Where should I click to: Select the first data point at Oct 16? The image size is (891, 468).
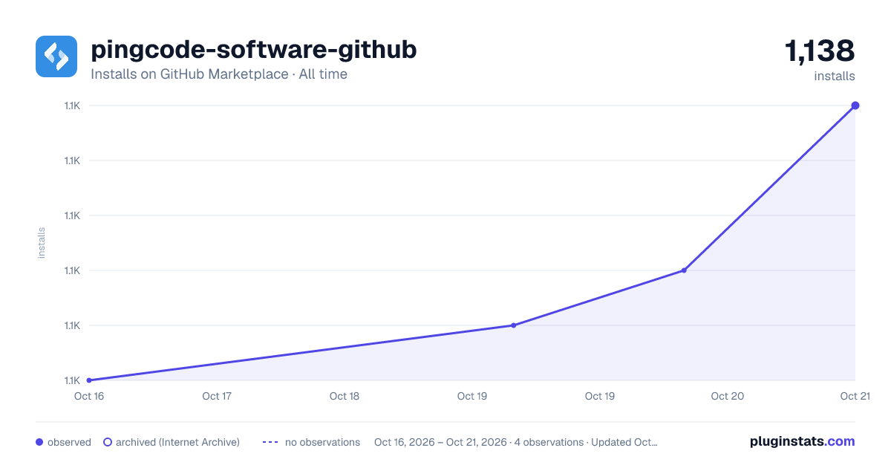[89, 380]
